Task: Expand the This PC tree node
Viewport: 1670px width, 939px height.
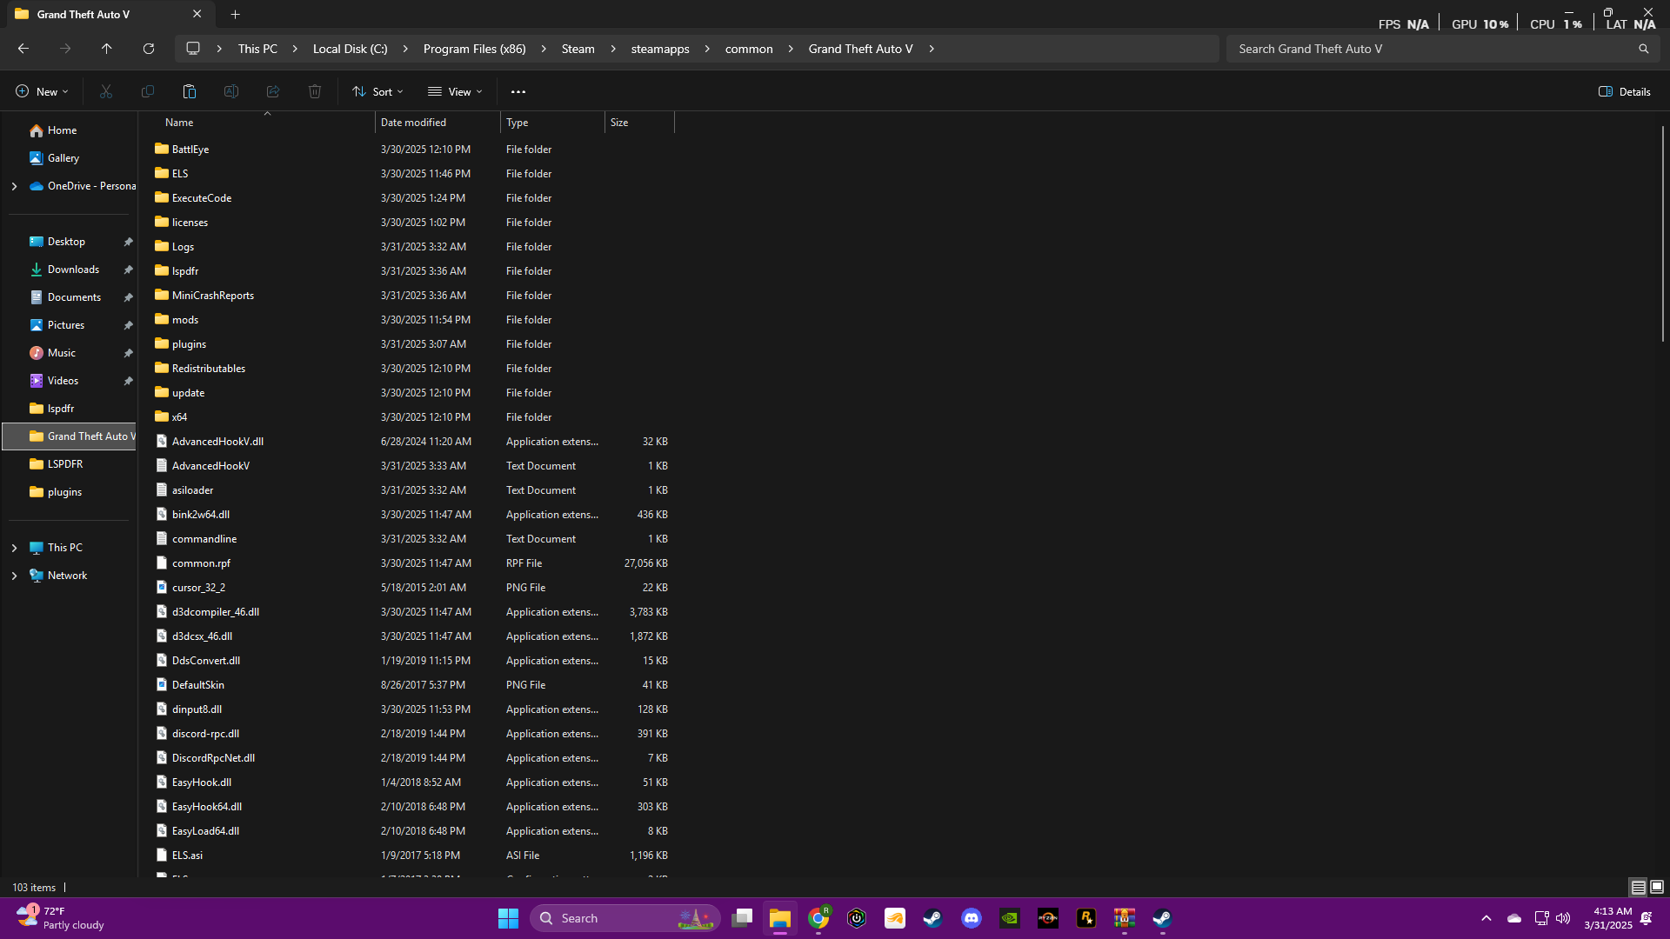Action: pyautogui.click(x=14, y=548)
